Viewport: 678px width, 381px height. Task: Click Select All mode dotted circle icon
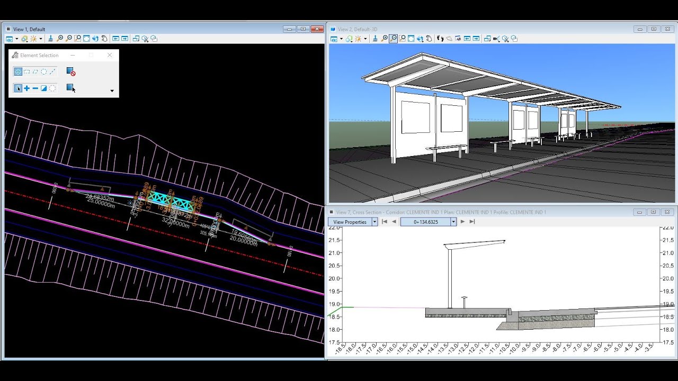[x=52, y=88]
